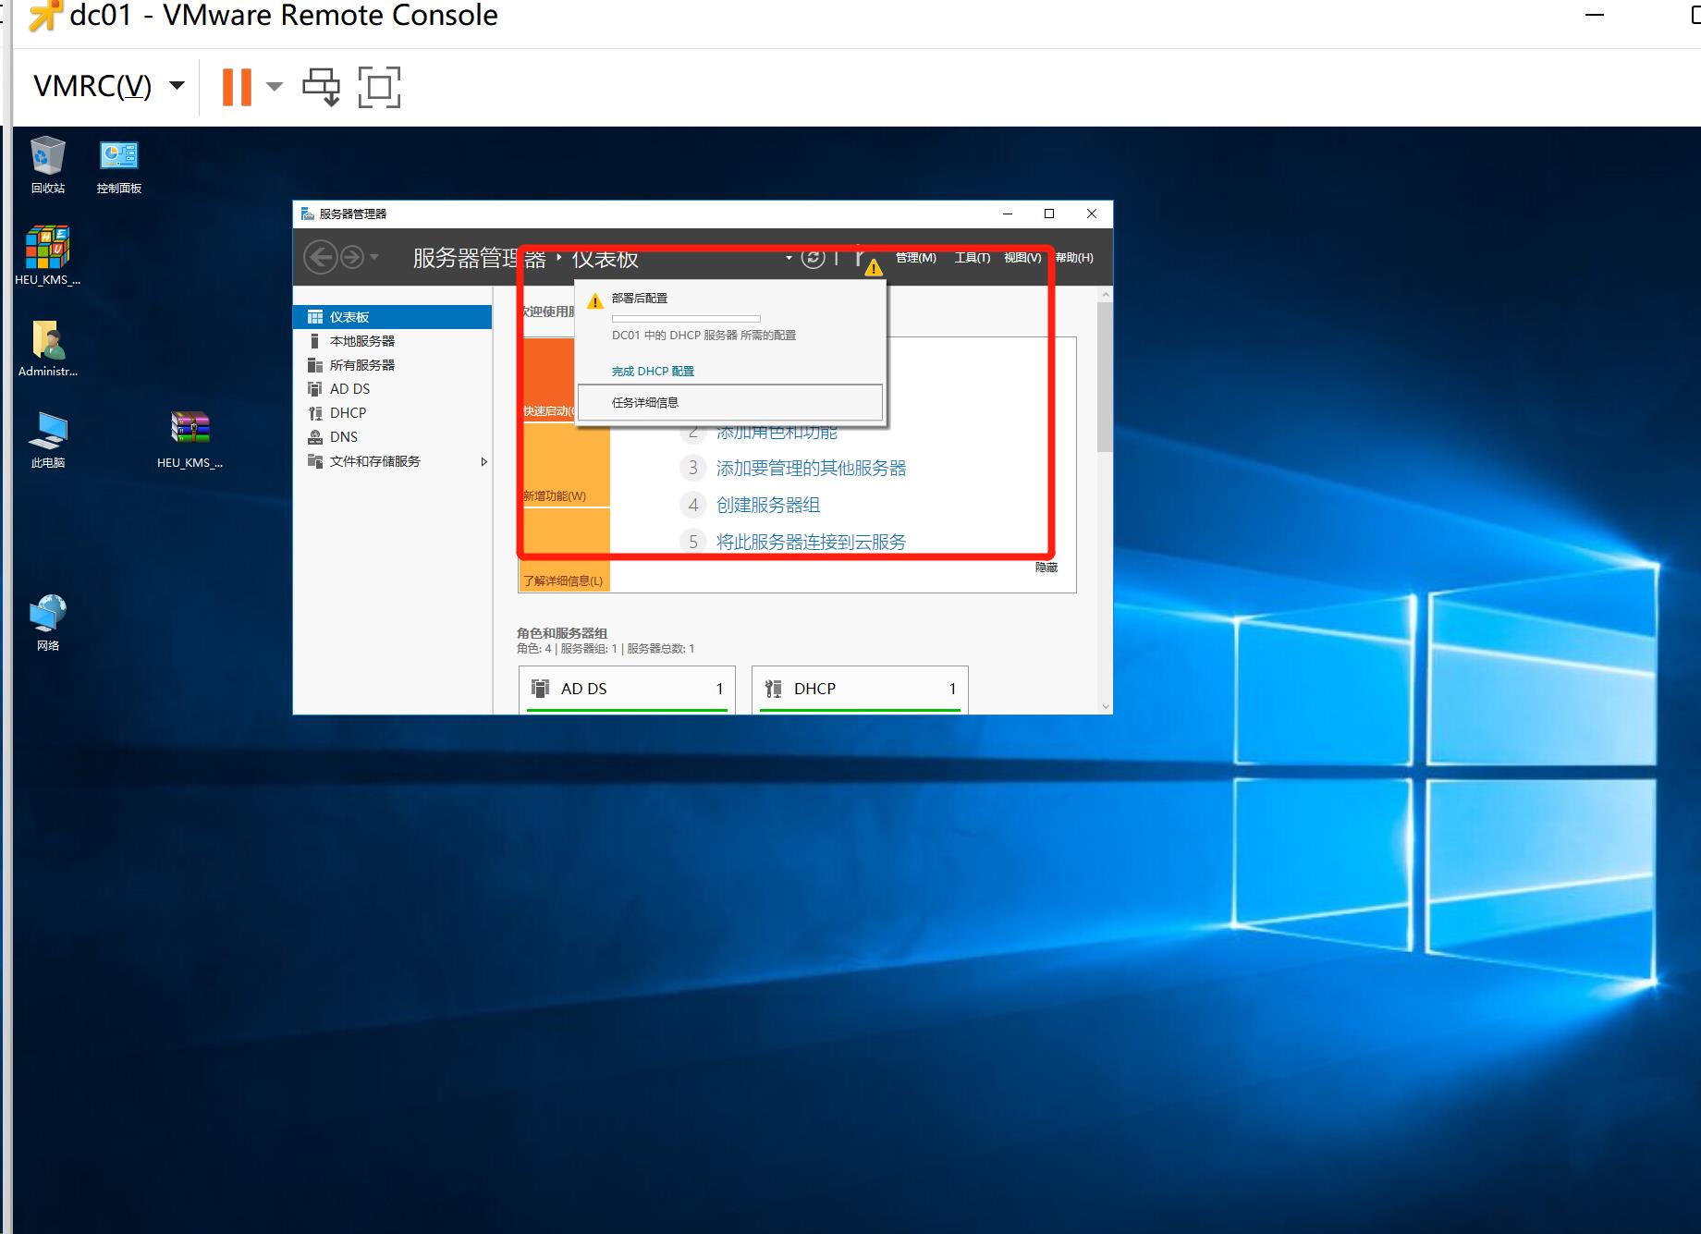Click the DHCP tile icon
Screen dimensions: 1701x1234
click(774, 688)
